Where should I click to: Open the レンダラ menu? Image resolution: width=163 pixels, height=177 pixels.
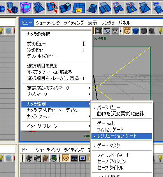coord(108,23)
